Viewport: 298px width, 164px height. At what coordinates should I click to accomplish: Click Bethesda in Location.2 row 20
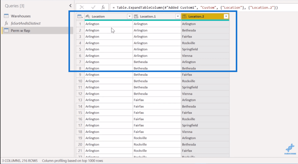pyautogui.click(x=189, y=145)
